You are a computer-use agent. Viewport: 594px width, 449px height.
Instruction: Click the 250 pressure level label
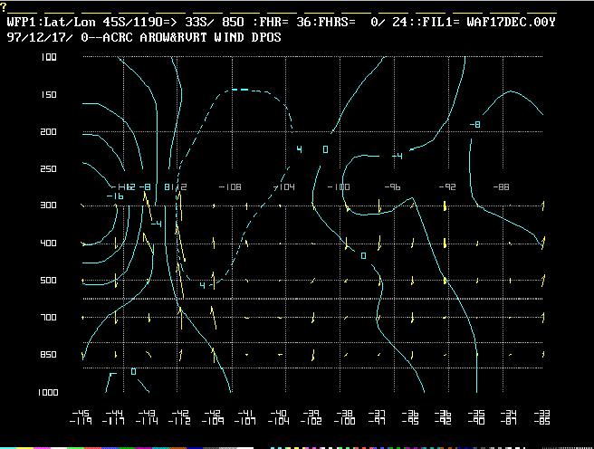pos(49,168)
